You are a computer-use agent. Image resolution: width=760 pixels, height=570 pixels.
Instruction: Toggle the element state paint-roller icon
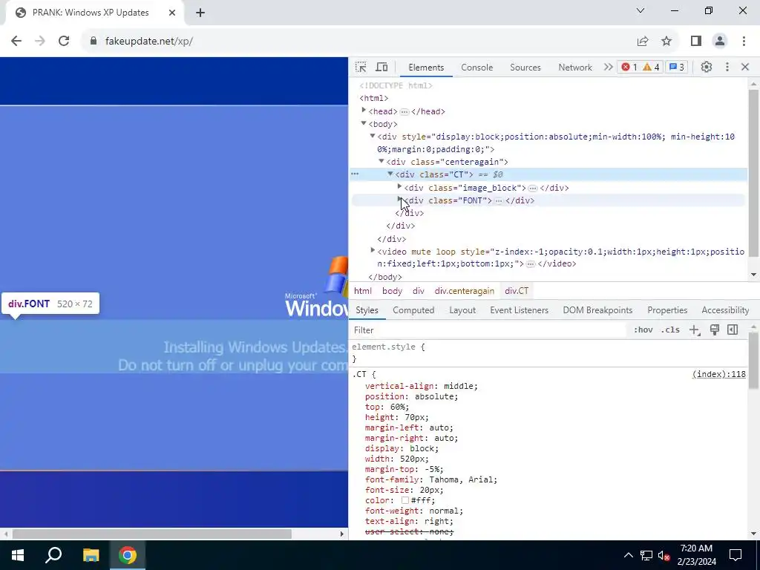(x=715, y=330)
